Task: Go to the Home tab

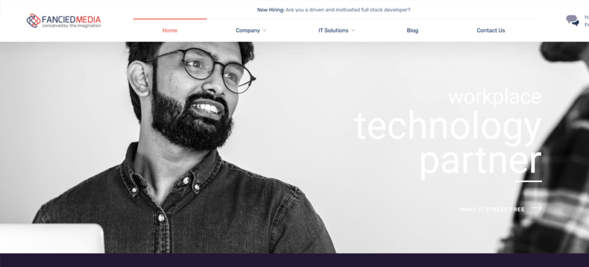Action: pos(170,30)
